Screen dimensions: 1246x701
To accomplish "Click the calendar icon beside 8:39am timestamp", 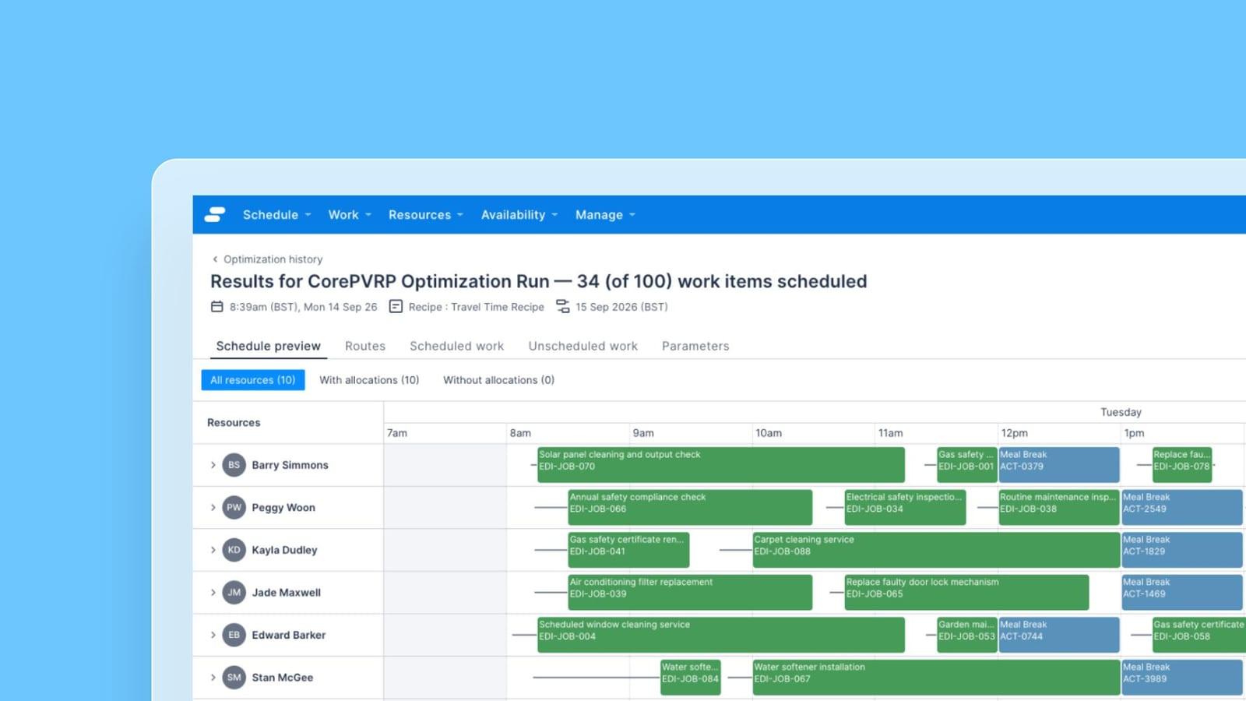I will click(217, 307).
